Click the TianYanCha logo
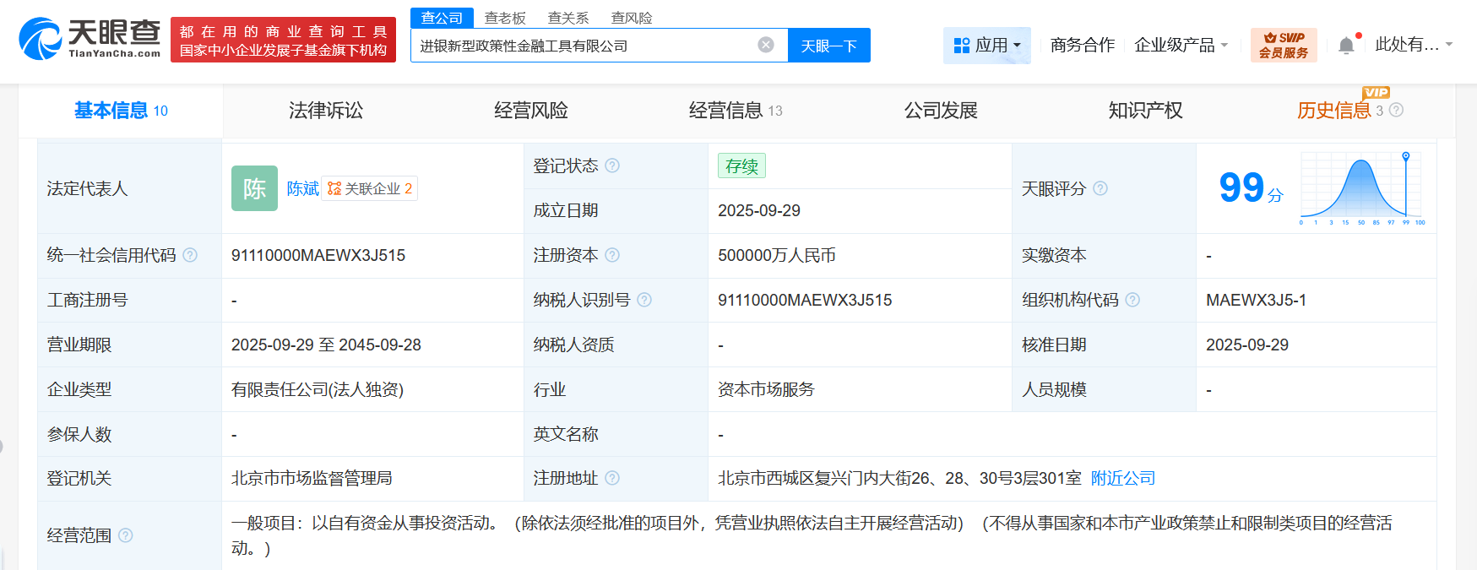 (x=90, y=39)
